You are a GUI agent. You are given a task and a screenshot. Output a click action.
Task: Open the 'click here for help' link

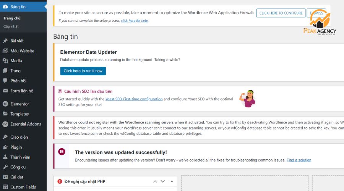pyautogui.click(x=135, y=21)
